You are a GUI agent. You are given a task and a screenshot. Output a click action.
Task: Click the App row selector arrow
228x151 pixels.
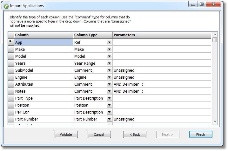pyautogui.click(x=11, y=42)
